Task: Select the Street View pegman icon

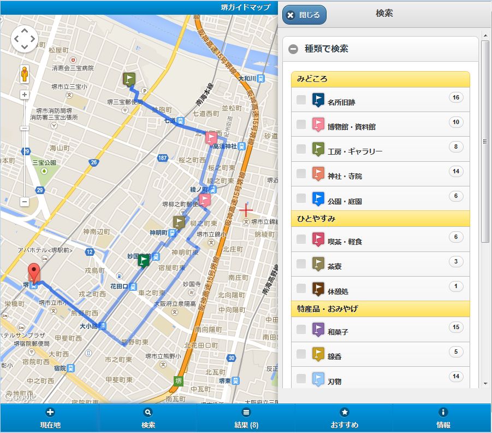Action: [25, 74]
